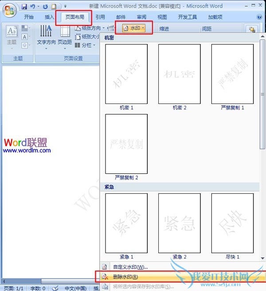The width and height of the screenshot is (266, 291).
Task: Switch to the 视图 tab
Action: click(162, 17)
